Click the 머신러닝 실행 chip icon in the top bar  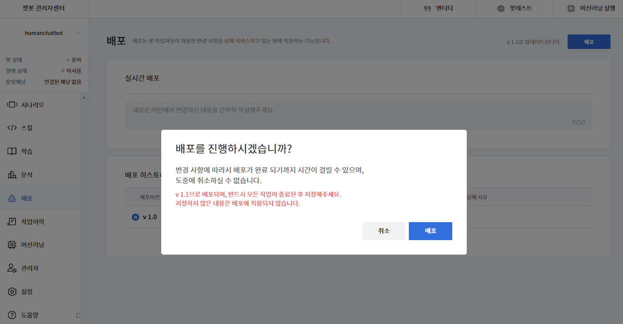tap(571, 8)
